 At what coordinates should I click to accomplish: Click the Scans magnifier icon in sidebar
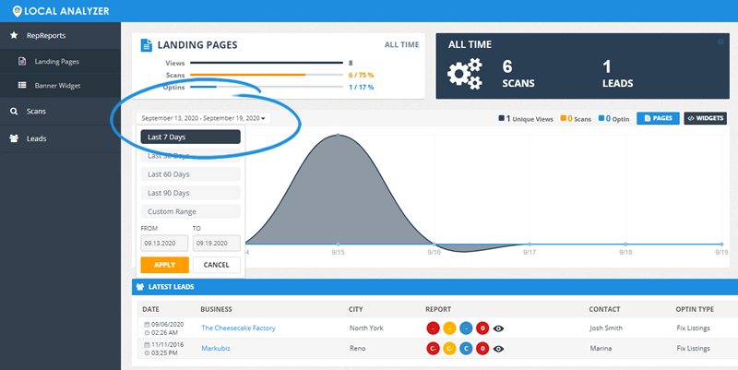[x=14, y=112]
